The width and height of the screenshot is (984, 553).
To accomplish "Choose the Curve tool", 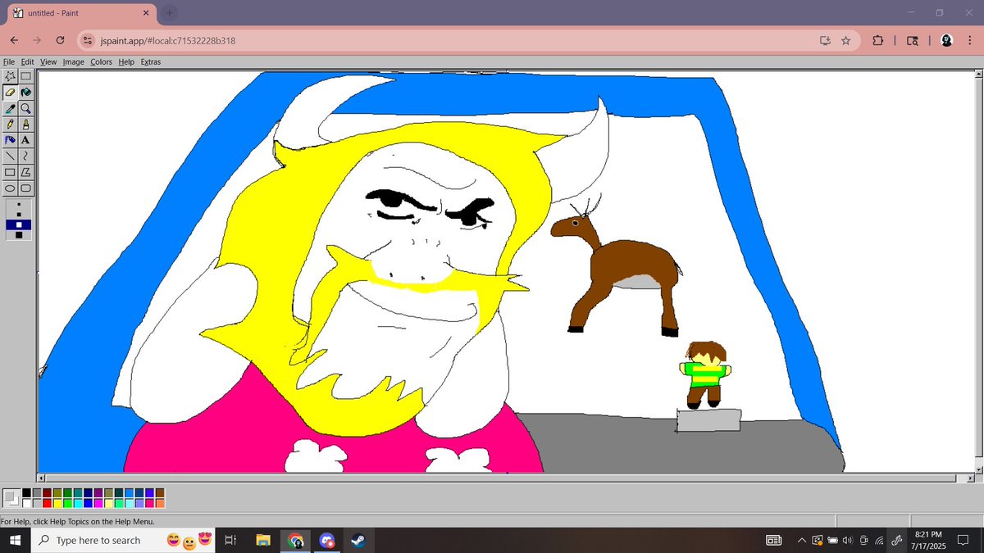I will coord(25,156).
